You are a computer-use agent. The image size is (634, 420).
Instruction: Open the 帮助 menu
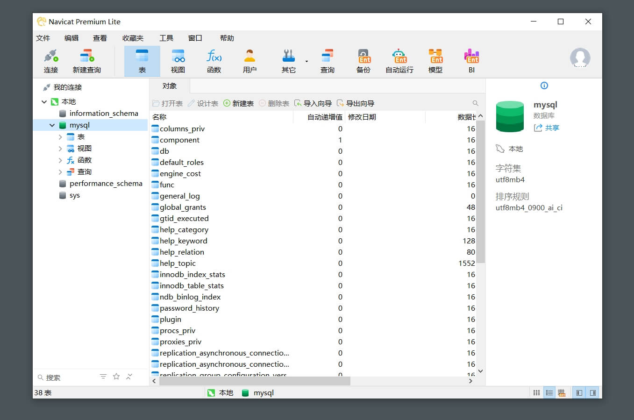(x=227, y=38)
